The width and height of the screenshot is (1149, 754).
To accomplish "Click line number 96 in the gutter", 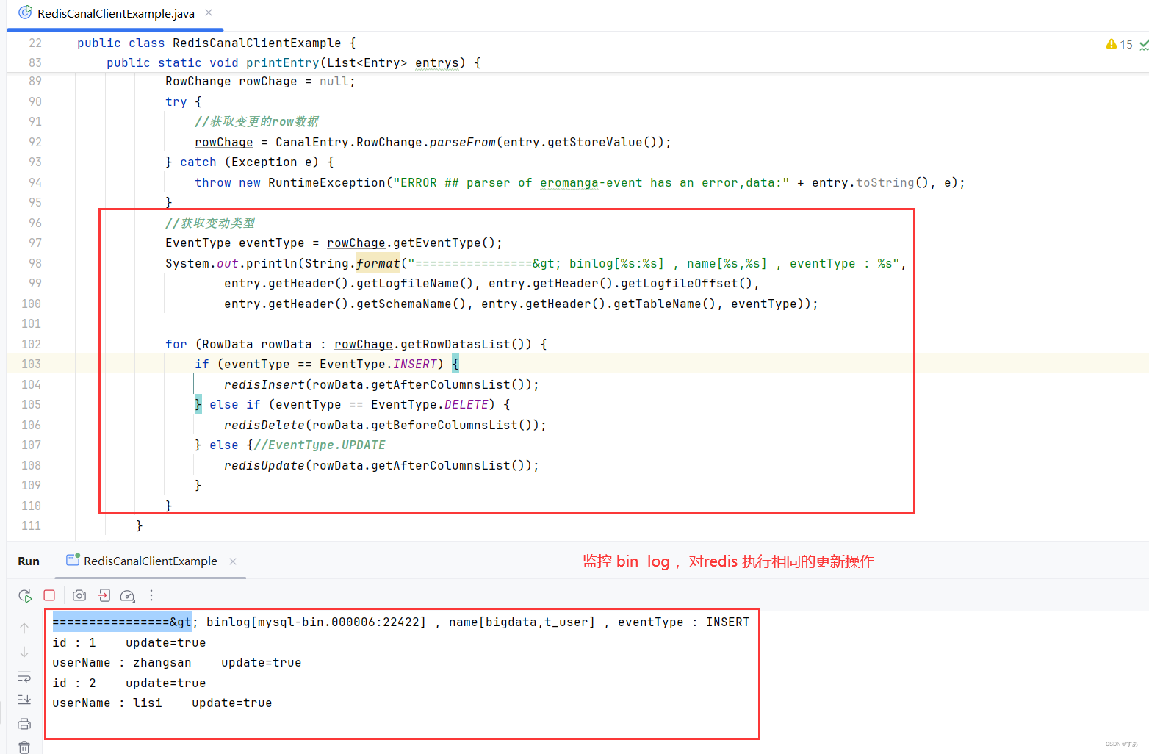I will (x=35, y=223).
